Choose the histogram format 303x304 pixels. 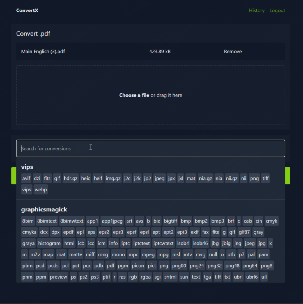click(x=49, y=243)
